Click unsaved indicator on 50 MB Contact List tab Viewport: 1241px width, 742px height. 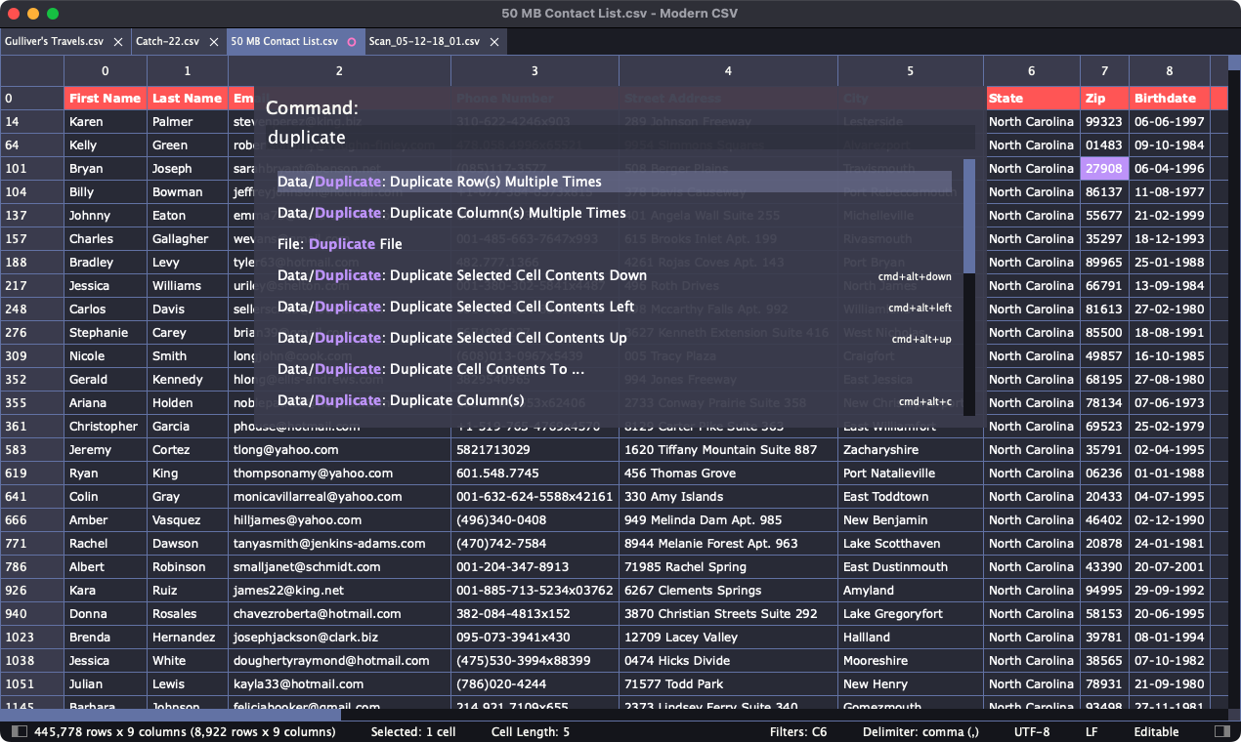(x=352, y=42)
